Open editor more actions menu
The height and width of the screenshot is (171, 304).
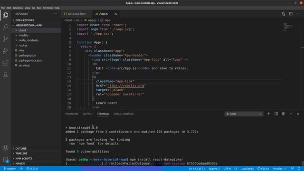tap(298, 14)
